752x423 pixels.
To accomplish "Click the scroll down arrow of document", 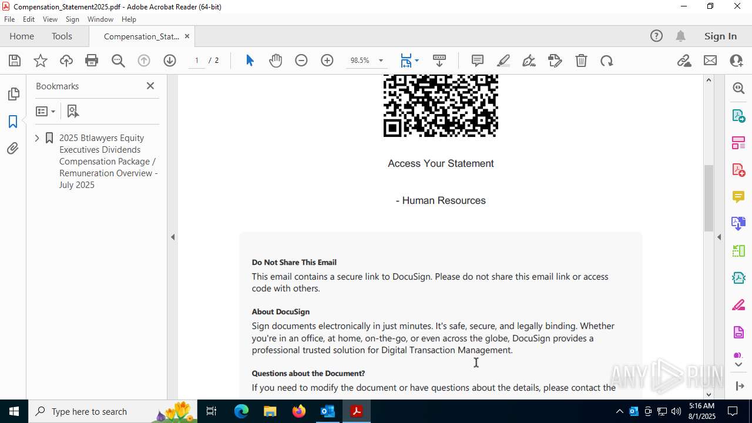I will tap(709, 394).
